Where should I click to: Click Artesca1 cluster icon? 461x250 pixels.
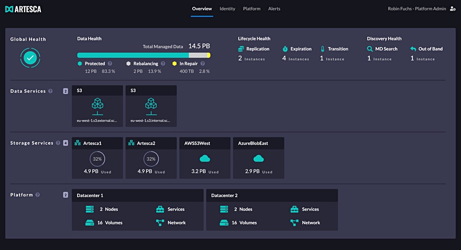[78, 143]
